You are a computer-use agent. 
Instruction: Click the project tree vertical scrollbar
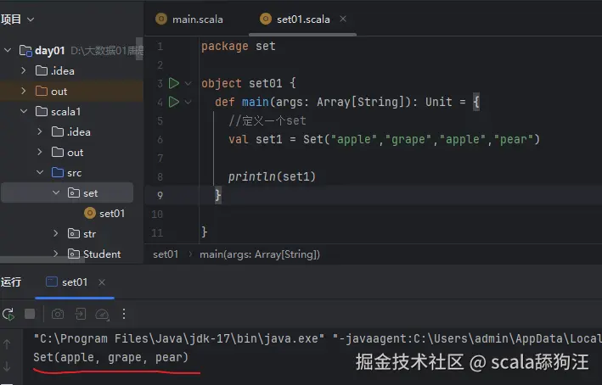[x=139, y=48]
